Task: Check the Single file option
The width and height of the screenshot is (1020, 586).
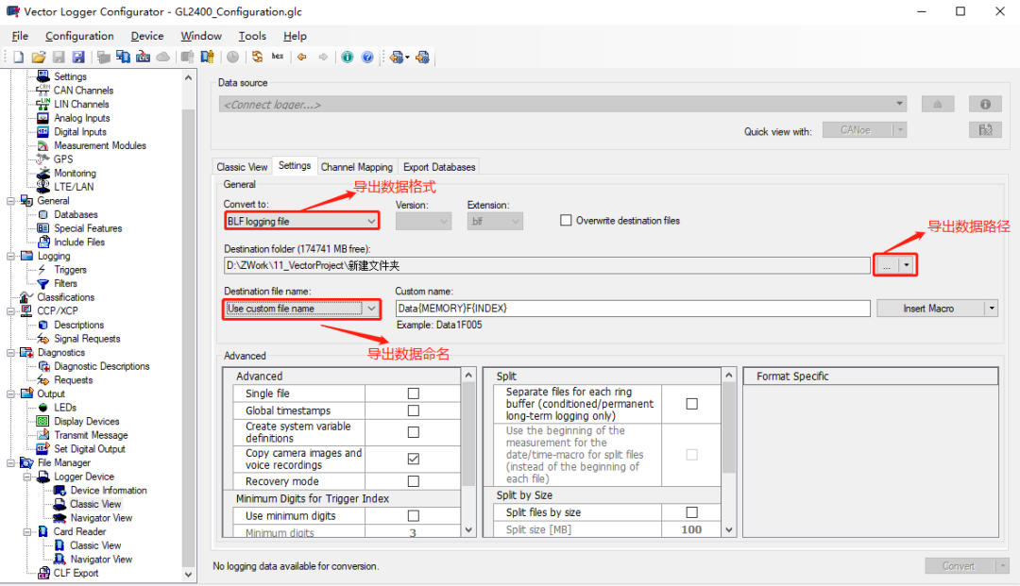Action: (x=413, y=393)
